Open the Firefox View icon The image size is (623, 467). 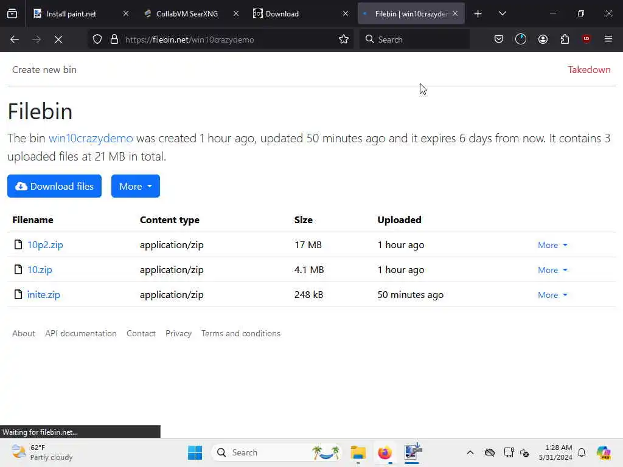coord(12,14)
